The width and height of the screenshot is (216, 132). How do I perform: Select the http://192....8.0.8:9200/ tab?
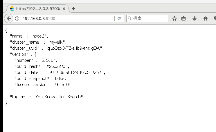[38, 9]
